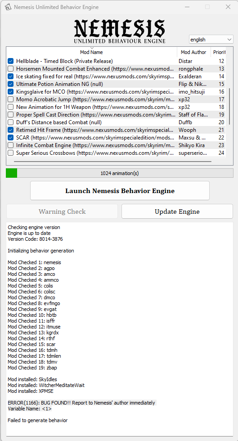
Task: Click Mod Checked 13: kgrdx line
Action: coord(33,333)
